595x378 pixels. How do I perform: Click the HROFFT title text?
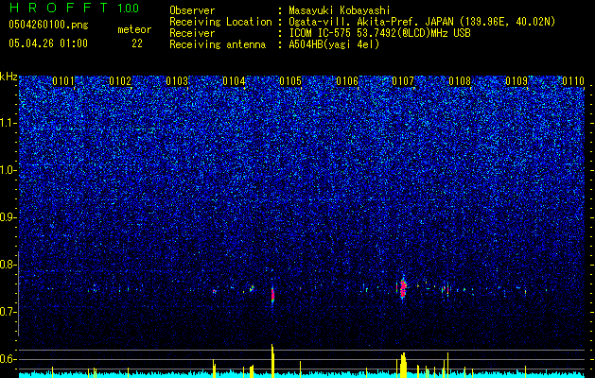tap(59, 8)
